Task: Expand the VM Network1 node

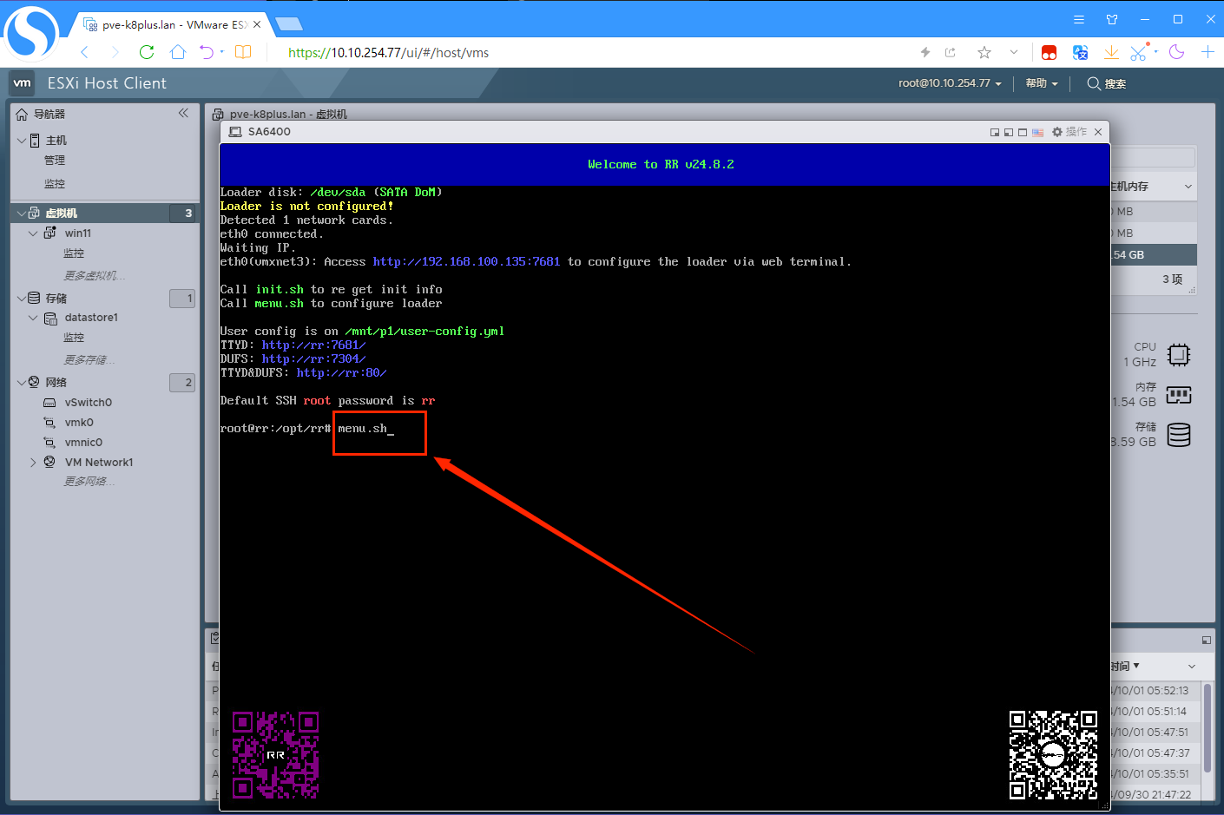Action: click(x=33, y=463)
